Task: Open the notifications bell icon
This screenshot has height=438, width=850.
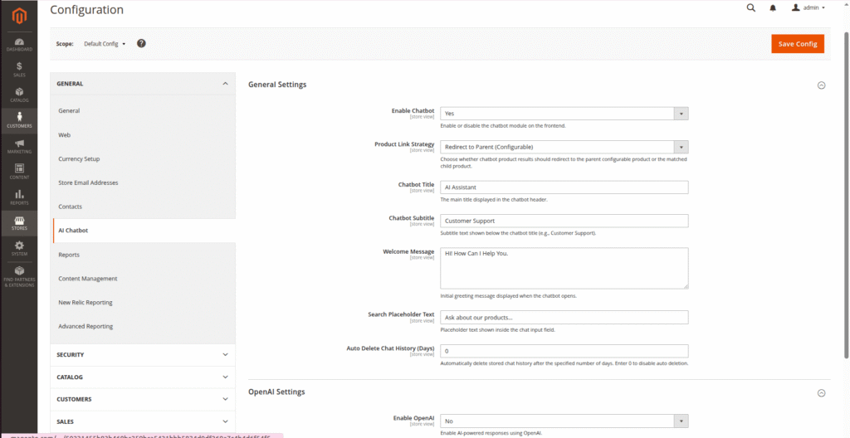Action: pos(773,8)
